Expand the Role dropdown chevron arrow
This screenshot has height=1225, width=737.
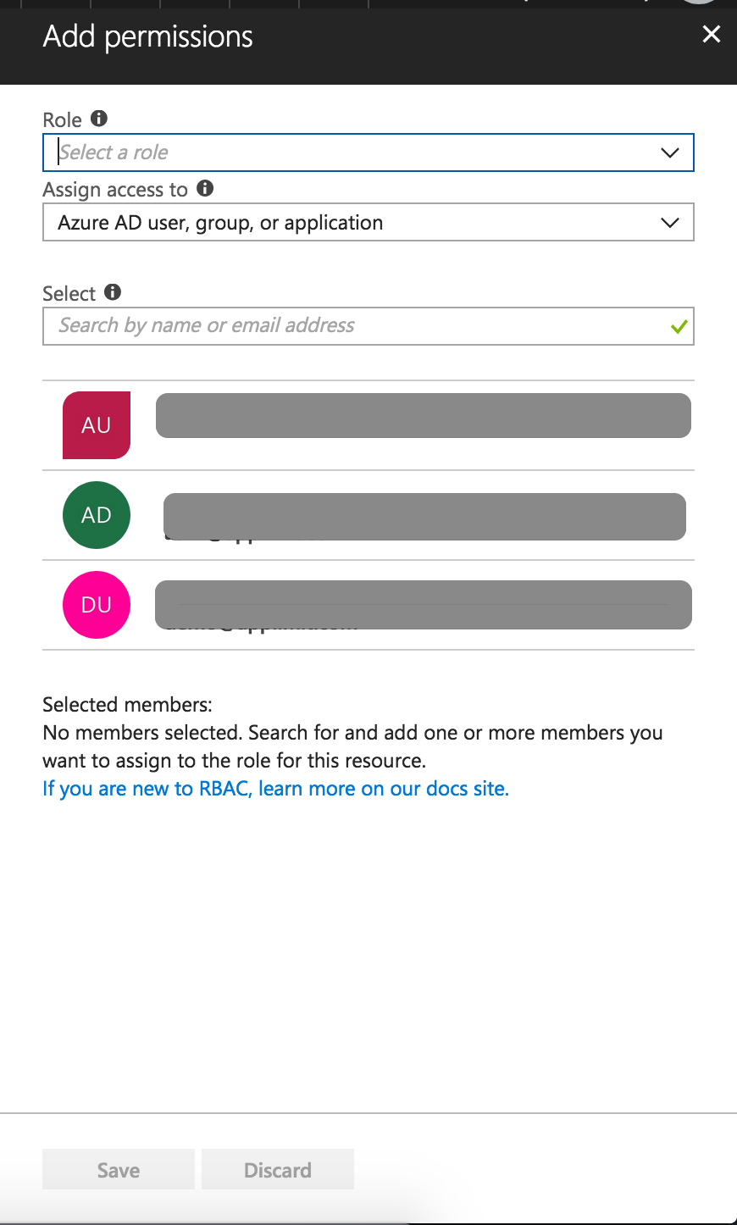click(x=669, y=153)
